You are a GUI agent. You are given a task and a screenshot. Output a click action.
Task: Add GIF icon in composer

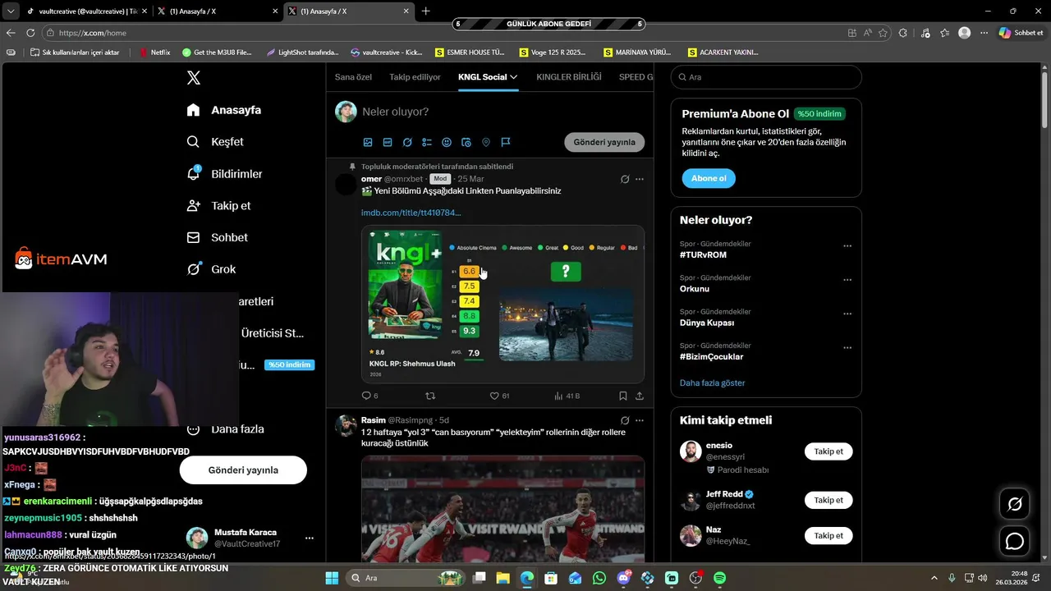388,142
